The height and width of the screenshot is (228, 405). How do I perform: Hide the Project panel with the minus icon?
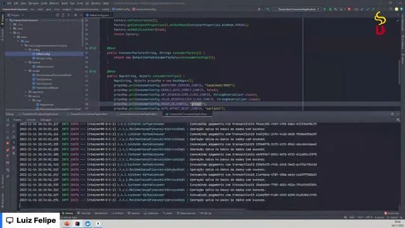81,15
